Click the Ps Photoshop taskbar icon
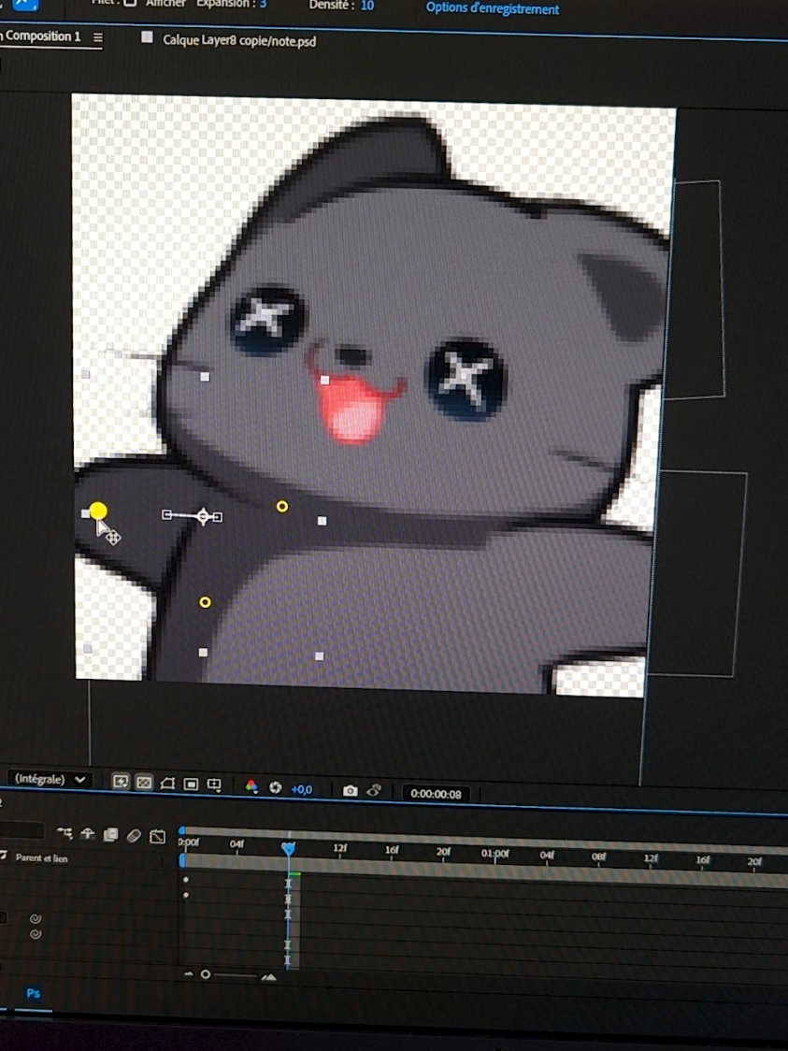 coord(33,993)
